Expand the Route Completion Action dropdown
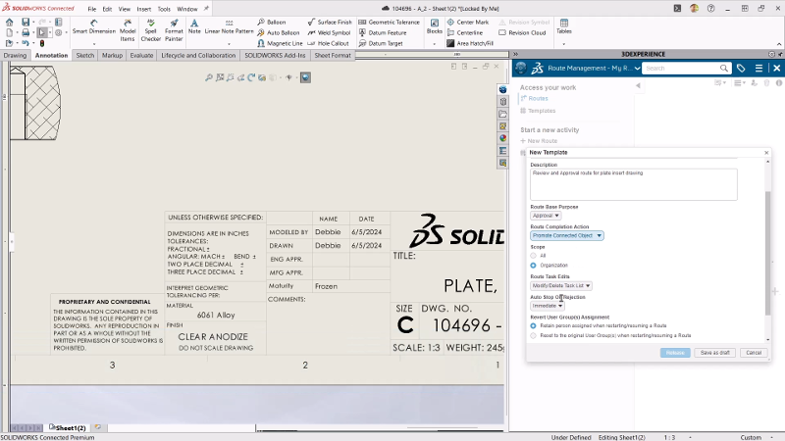 tap(567, 235)
